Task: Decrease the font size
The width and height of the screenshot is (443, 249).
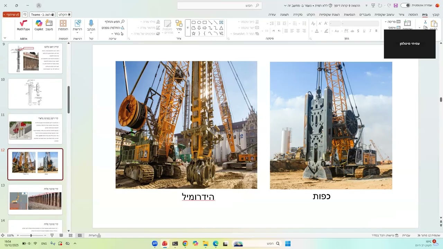Action: [320, 23]
